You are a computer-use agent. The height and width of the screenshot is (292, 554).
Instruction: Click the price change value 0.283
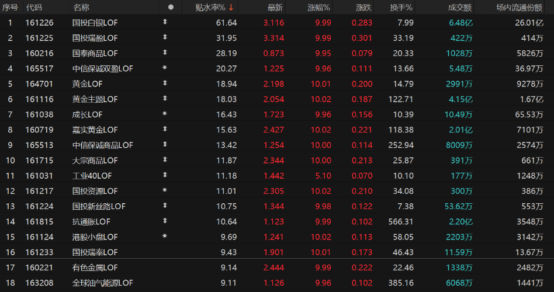362,23
